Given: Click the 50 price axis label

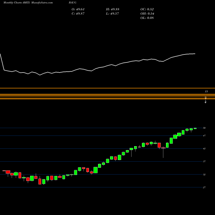Looking at the screenshot, I should coord(204,128).
